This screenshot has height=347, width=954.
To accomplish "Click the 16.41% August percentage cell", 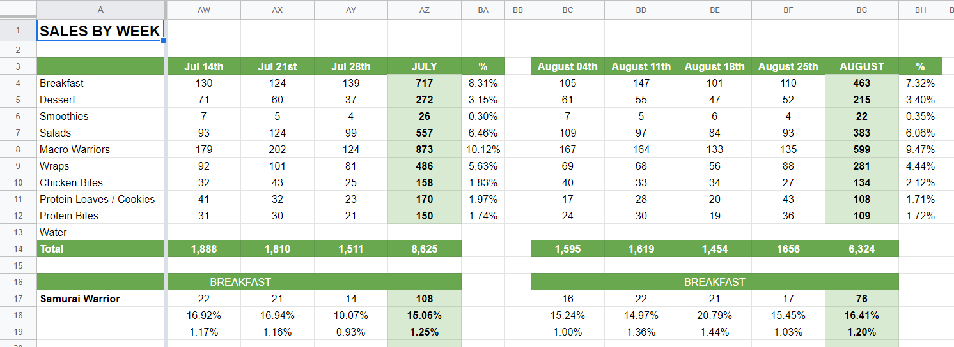I will pyautogui.click(x=861, y=315).
